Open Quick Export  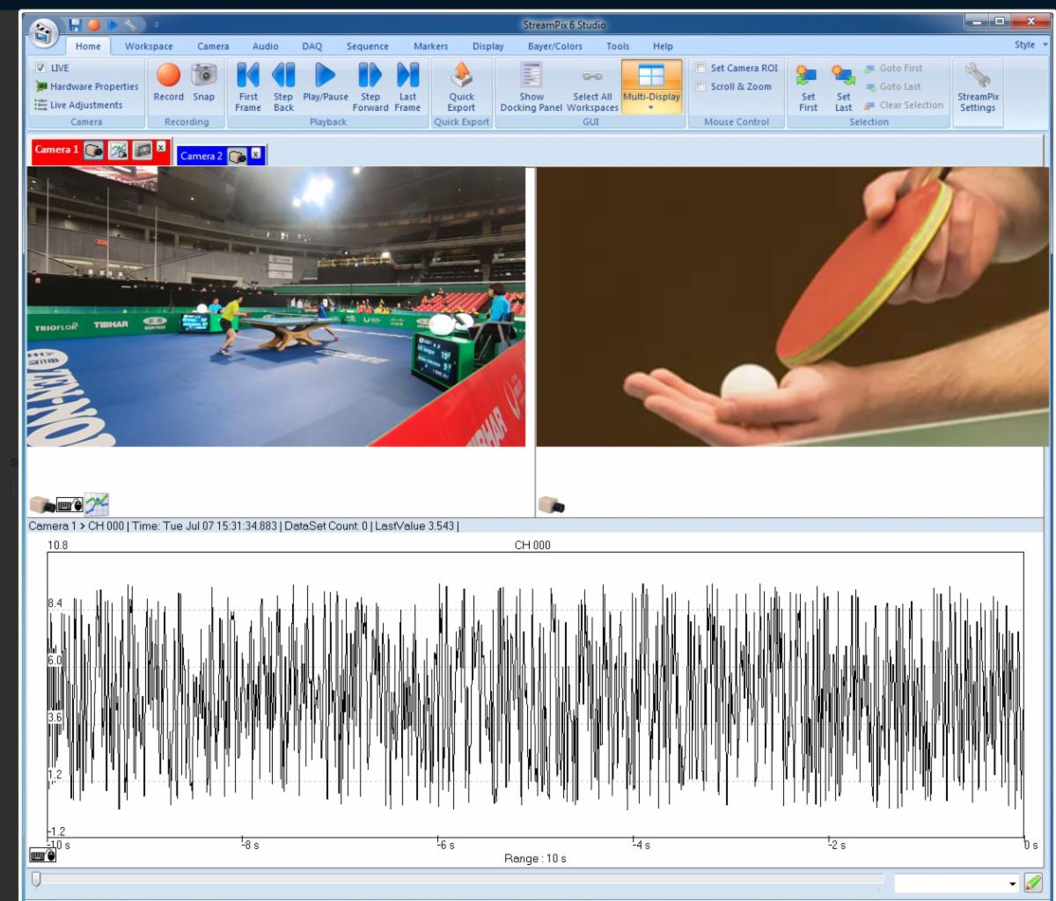[x=461, y=77]
